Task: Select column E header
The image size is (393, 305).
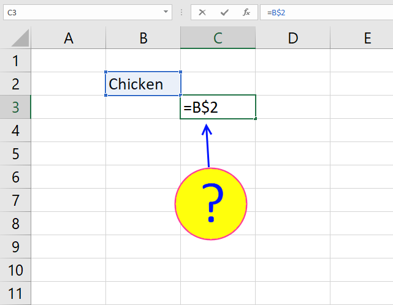Action: (x=362, y=38)
